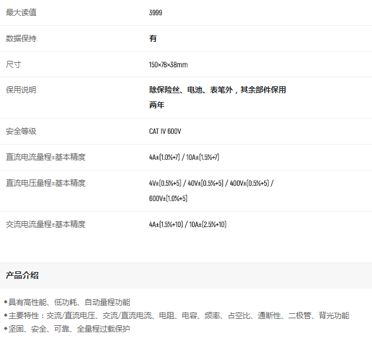Click the 尺寸 label
The width and height of the screenshot is (372, 343).
pos(13,64)
